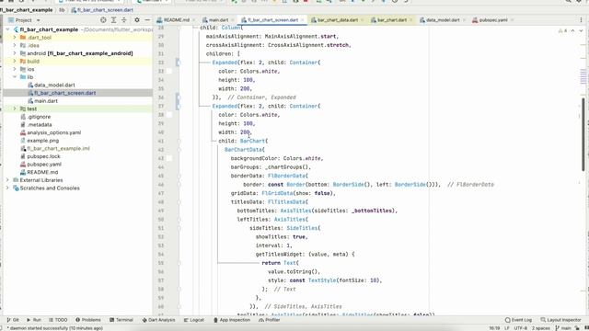The height and width of the screenshot is (331, 589).
Task: Select README.md in project tree
Action: 42,172
